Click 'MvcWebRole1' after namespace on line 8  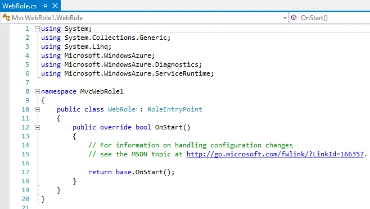102,91
